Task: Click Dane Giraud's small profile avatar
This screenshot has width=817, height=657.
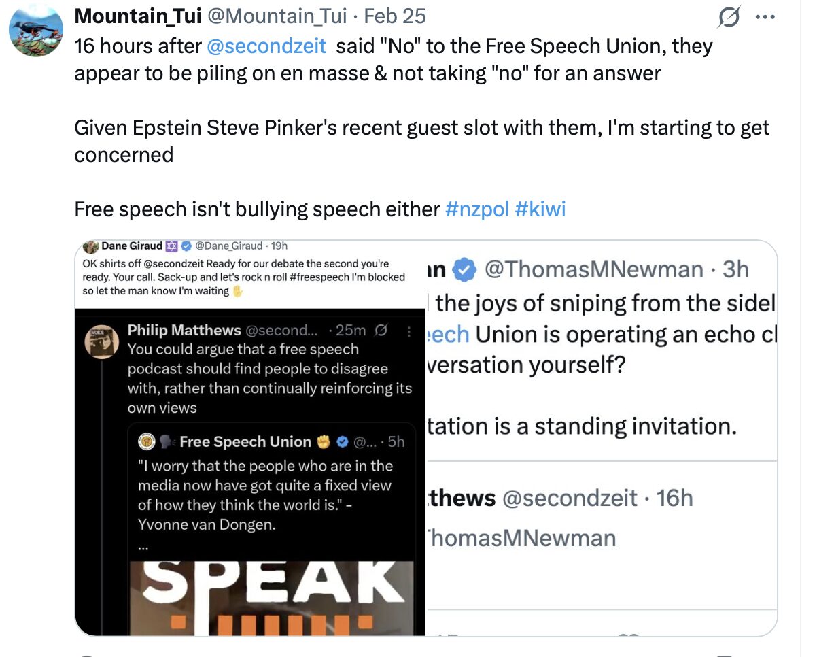Action: (90, 246)
